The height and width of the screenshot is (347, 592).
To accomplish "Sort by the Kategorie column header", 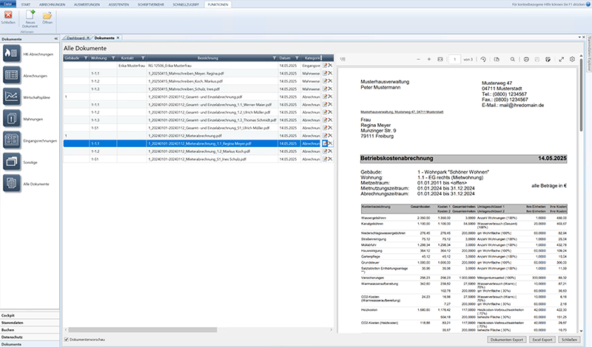I will (x=312, y=58).
